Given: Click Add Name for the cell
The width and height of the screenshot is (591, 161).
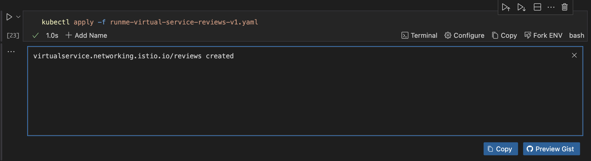Looking at the screenshot, I should pyautogui.click(x=86, y=36).
